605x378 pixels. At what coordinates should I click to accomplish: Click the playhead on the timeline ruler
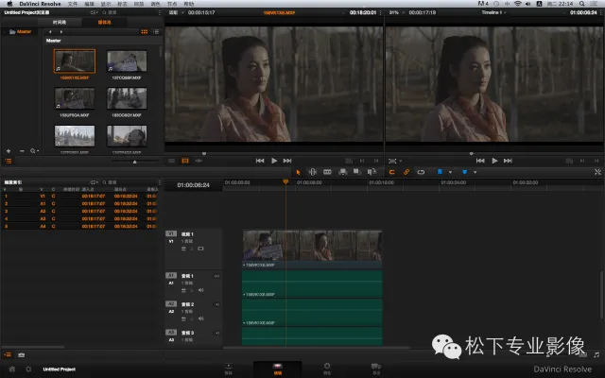285,181
